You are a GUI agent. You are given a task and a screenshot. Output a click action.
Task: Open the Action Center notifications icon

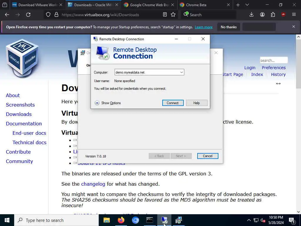coord(292,220)
